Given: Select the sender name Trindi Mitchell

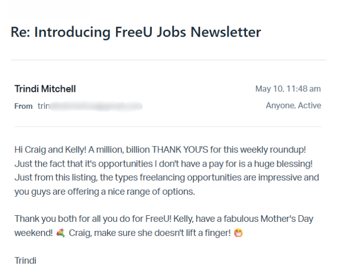Looking at the screenshot, I should point(45,89).
